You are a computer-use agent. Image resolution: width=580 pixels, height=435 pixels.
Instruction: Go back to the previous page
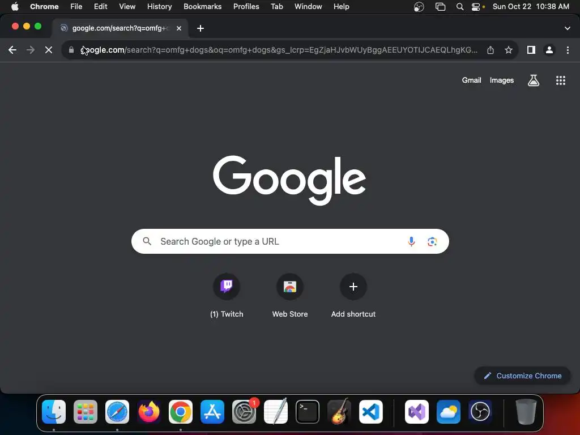click(x=12, y=50)
